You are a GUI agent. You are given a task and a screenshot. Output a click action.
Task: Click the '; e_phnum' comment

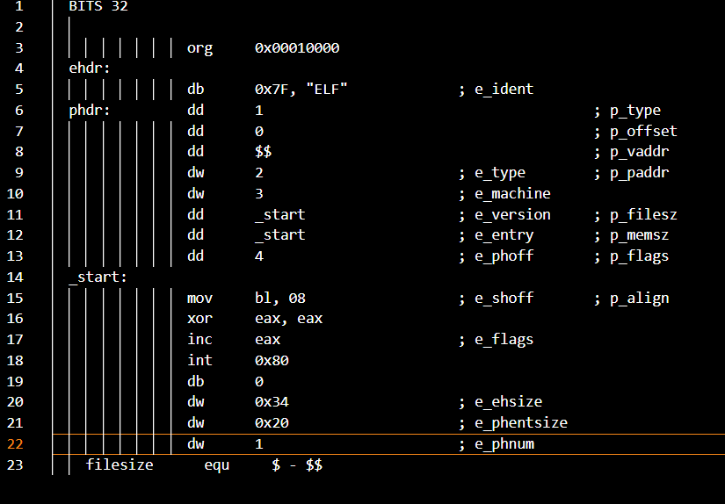coord(497,444)
